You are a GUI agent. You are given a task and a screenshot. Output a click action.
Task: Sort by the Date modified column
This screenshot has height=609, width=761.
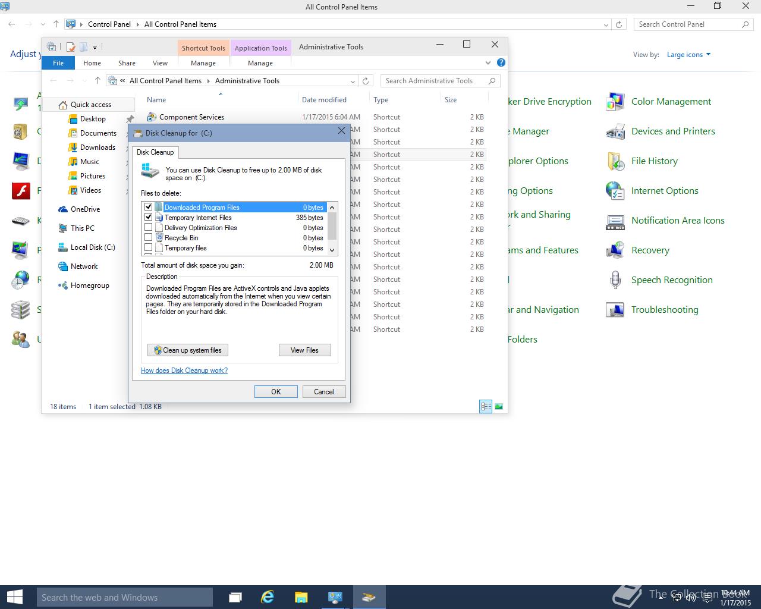324,100
